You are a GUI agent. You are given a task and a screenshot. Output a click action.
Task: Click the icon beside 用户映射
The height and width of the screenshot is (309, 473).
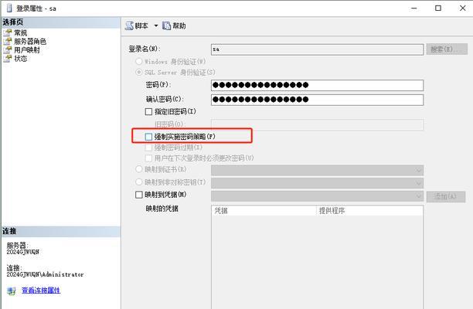coord(8,49)
